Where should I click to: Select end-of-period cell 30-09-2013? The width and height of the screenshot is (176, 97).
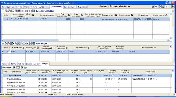tap(60, 86)
